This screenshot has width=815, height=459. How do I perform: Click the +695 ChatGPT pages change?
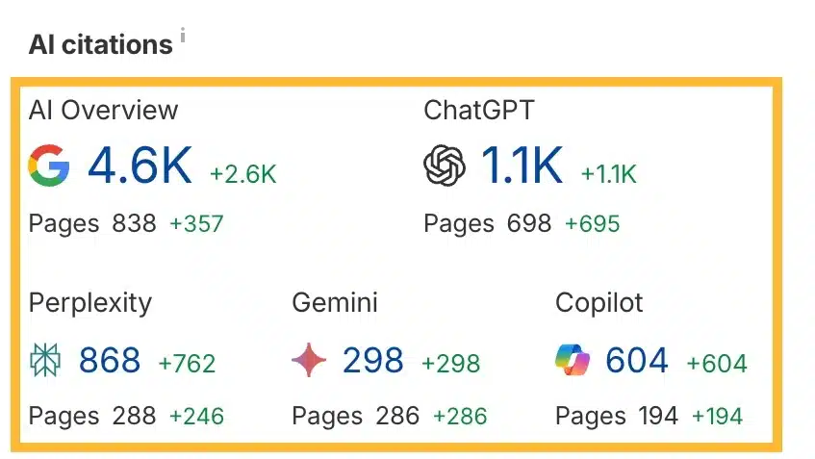coord(593,224)
